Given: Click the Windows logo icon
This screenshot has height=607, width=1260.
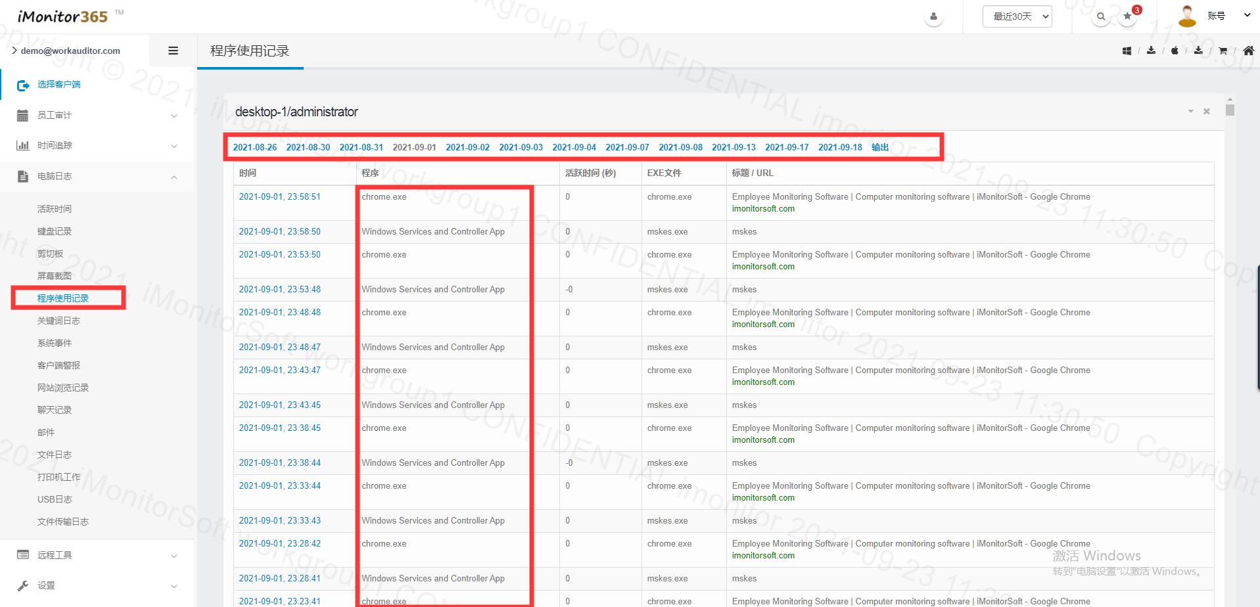Looking at the screenshot, I should [1127, 51].
